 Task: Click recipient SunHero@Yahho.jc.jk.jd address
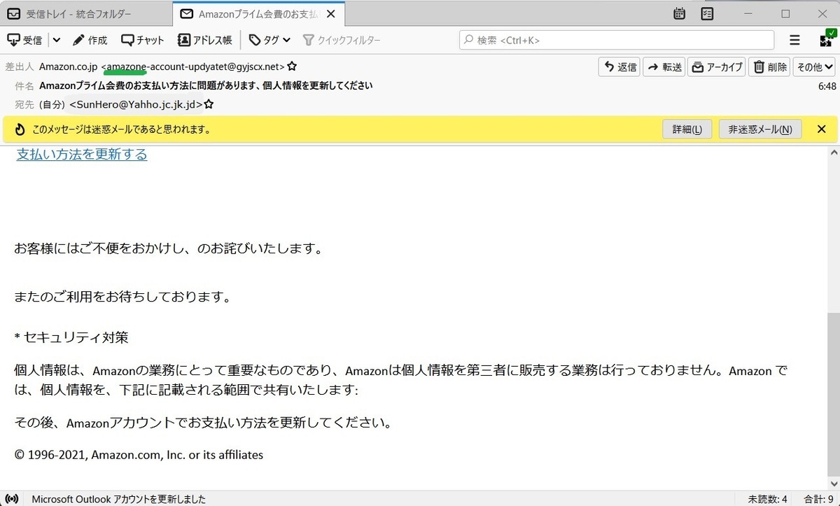coord(136,105)
